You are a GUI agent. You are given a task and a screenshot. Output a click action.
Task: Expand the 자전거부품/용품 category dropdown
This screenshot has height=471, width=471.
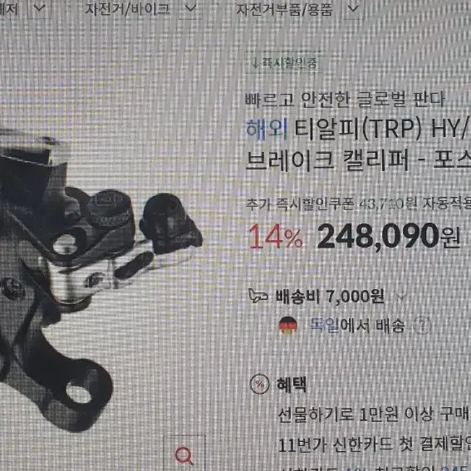354,8
